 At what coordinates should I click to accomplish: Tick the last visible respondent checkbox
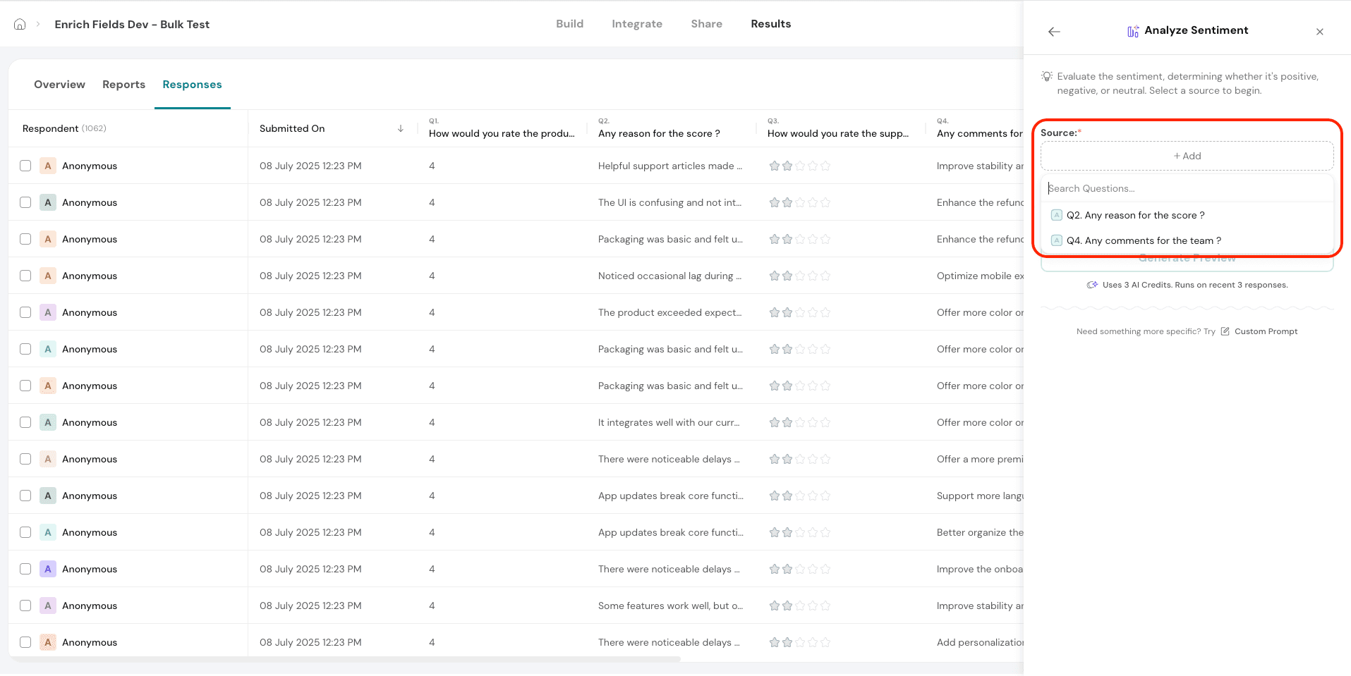pyautogui.click(x=25, y=642)
